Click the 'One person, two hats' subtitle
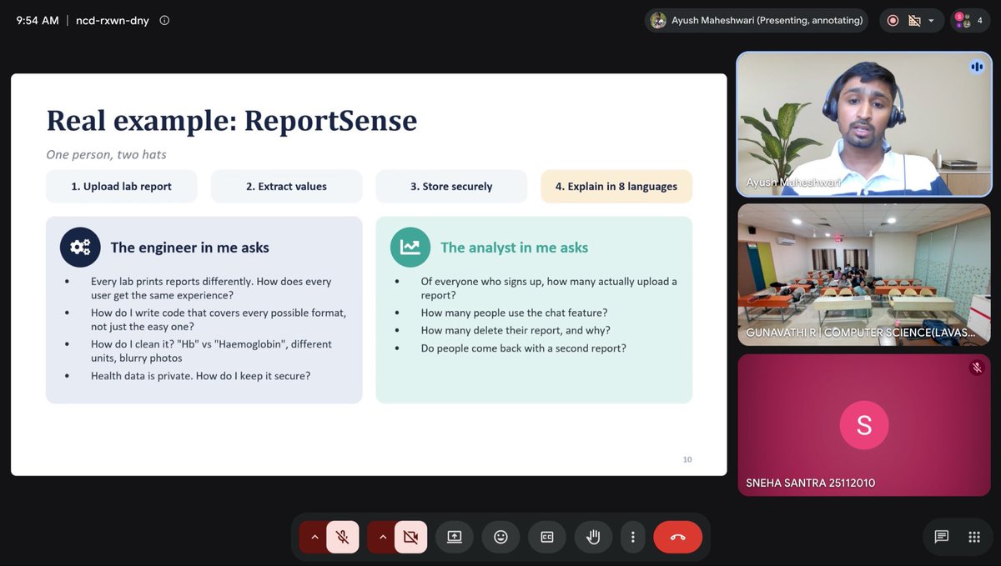This screenshot has width=1001, height=566. coord(106,155)
